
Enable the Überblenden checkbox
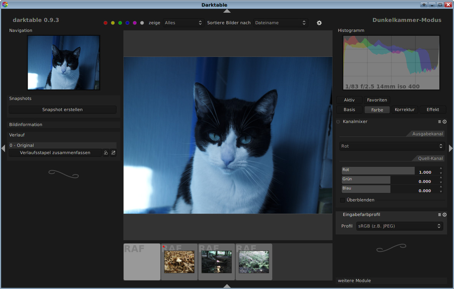pos(343,200)
